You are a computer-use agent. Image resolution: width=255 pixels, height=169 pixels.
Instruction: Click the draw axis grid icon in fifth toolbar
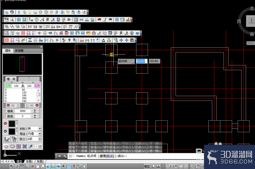pyautogui.click(x=7, y=40)
